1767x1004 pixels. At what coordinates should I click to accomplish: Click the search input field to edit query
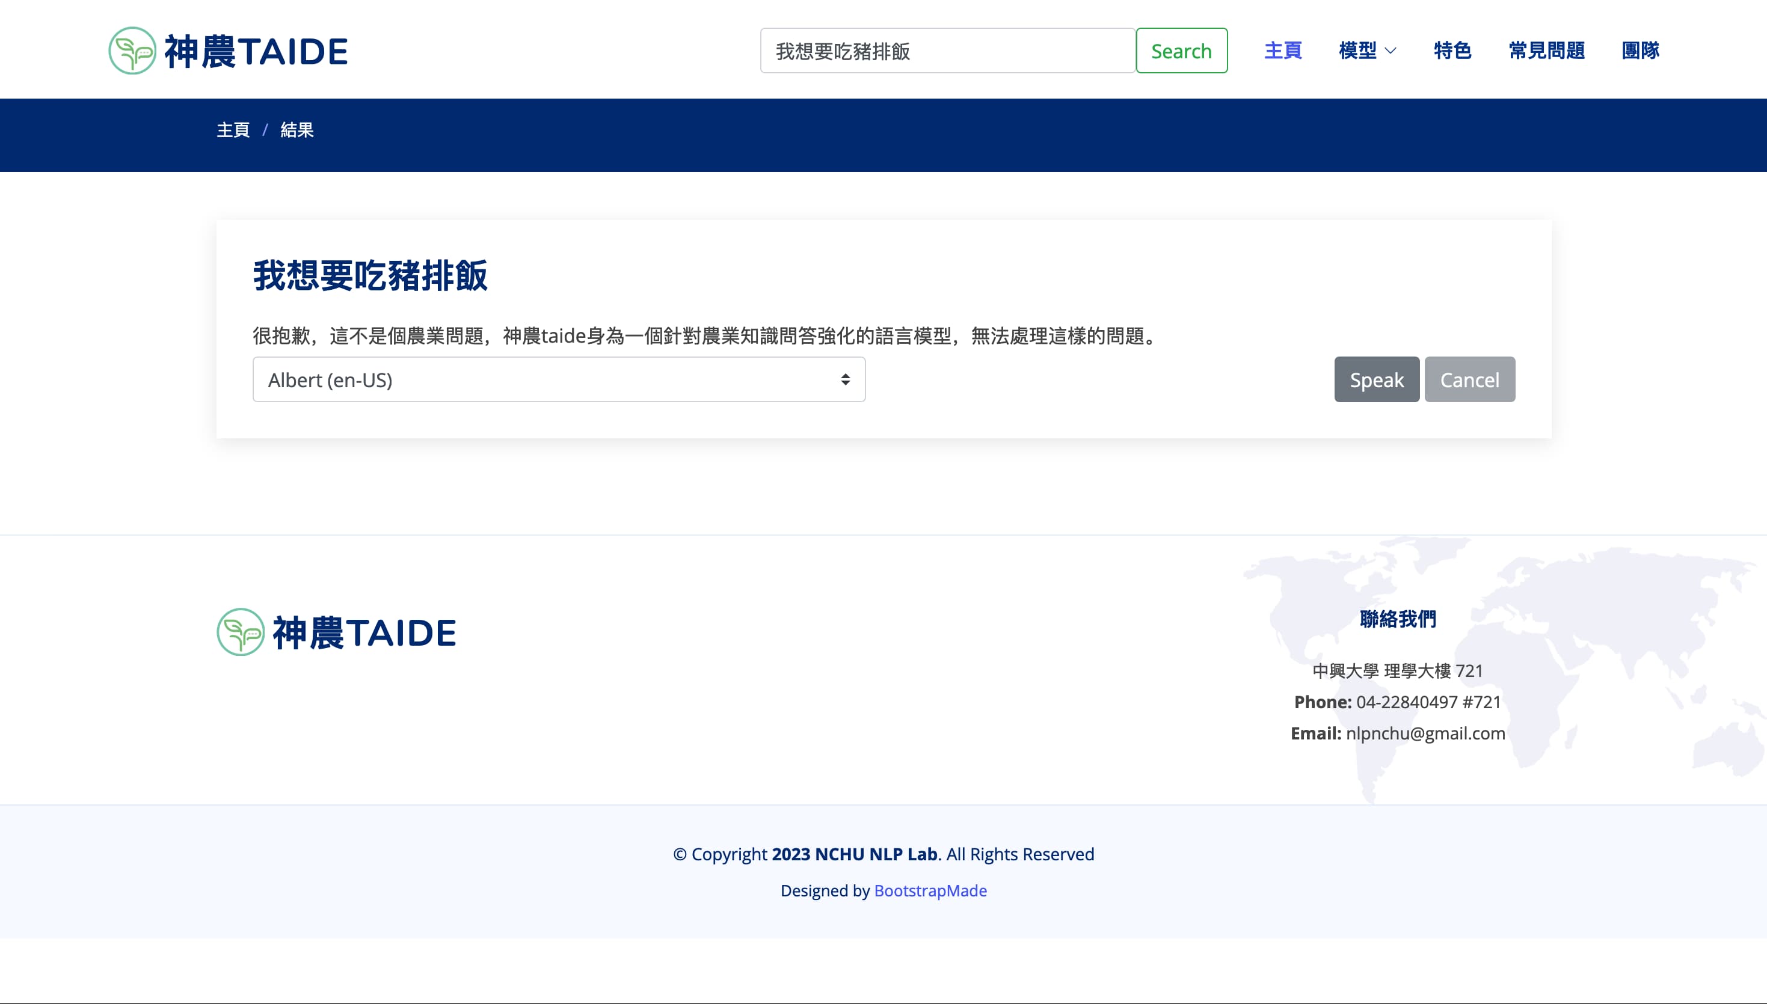point(948,50)
